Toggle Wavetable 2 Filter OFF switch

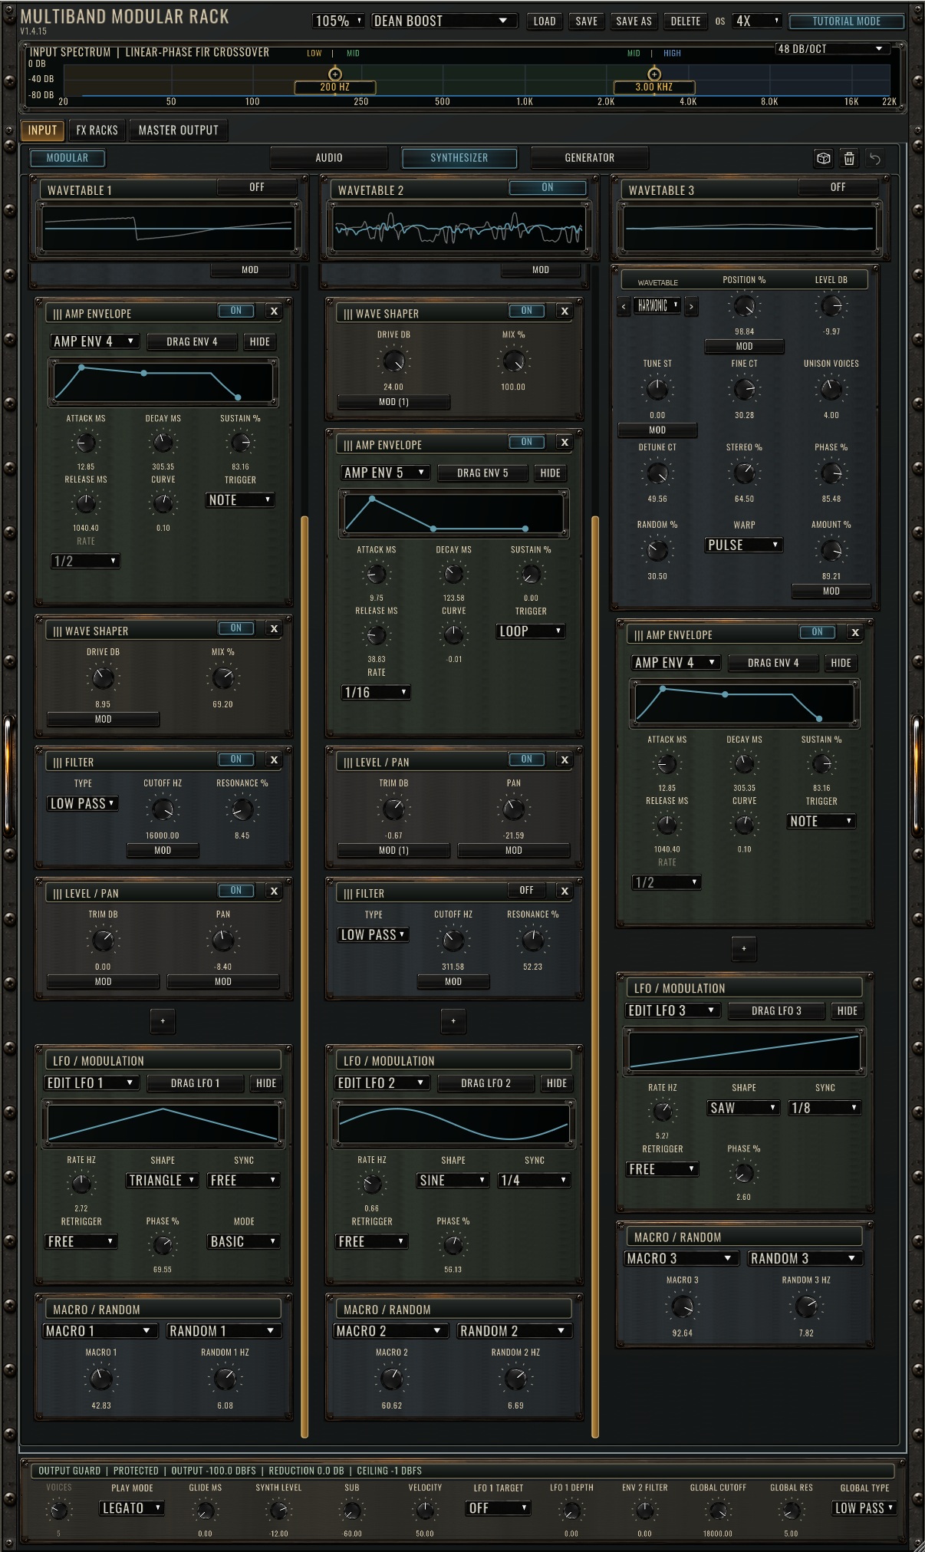click(527, 891)
